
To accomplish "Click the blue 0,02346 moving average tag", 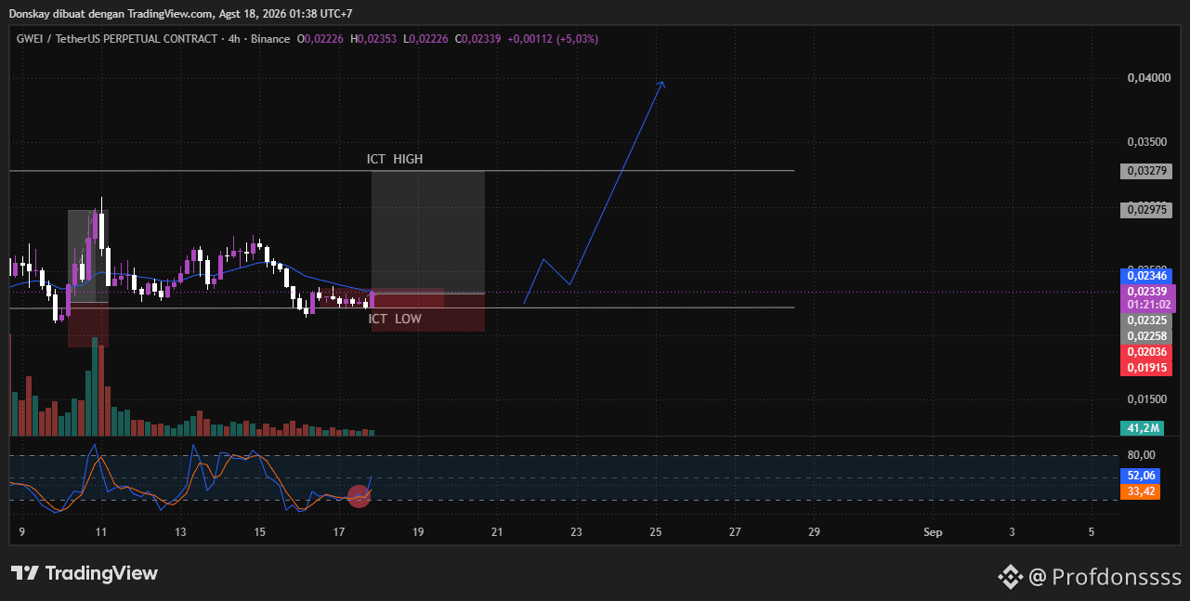I will [x=1148, y=276].
